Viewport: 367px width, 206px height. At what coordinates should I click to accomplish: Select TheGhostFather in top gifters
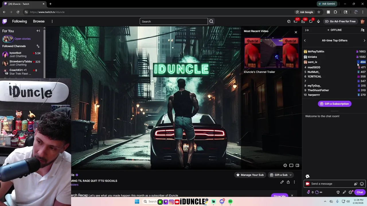(318, 90)
